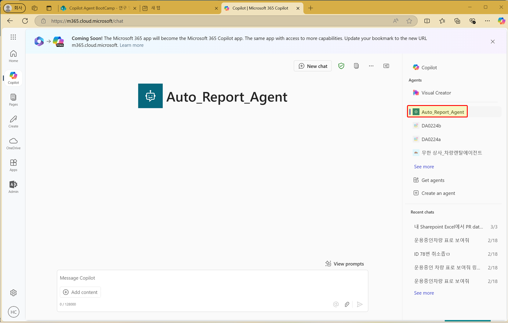Open browser essentials heart icon
The width and height of the screenshot is (508, 323).
coord(472,21)
